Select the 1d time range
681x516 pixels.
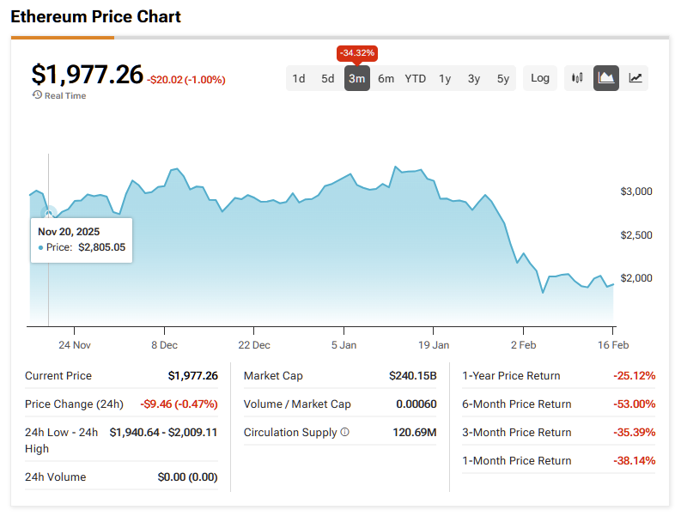pos(299,79)
